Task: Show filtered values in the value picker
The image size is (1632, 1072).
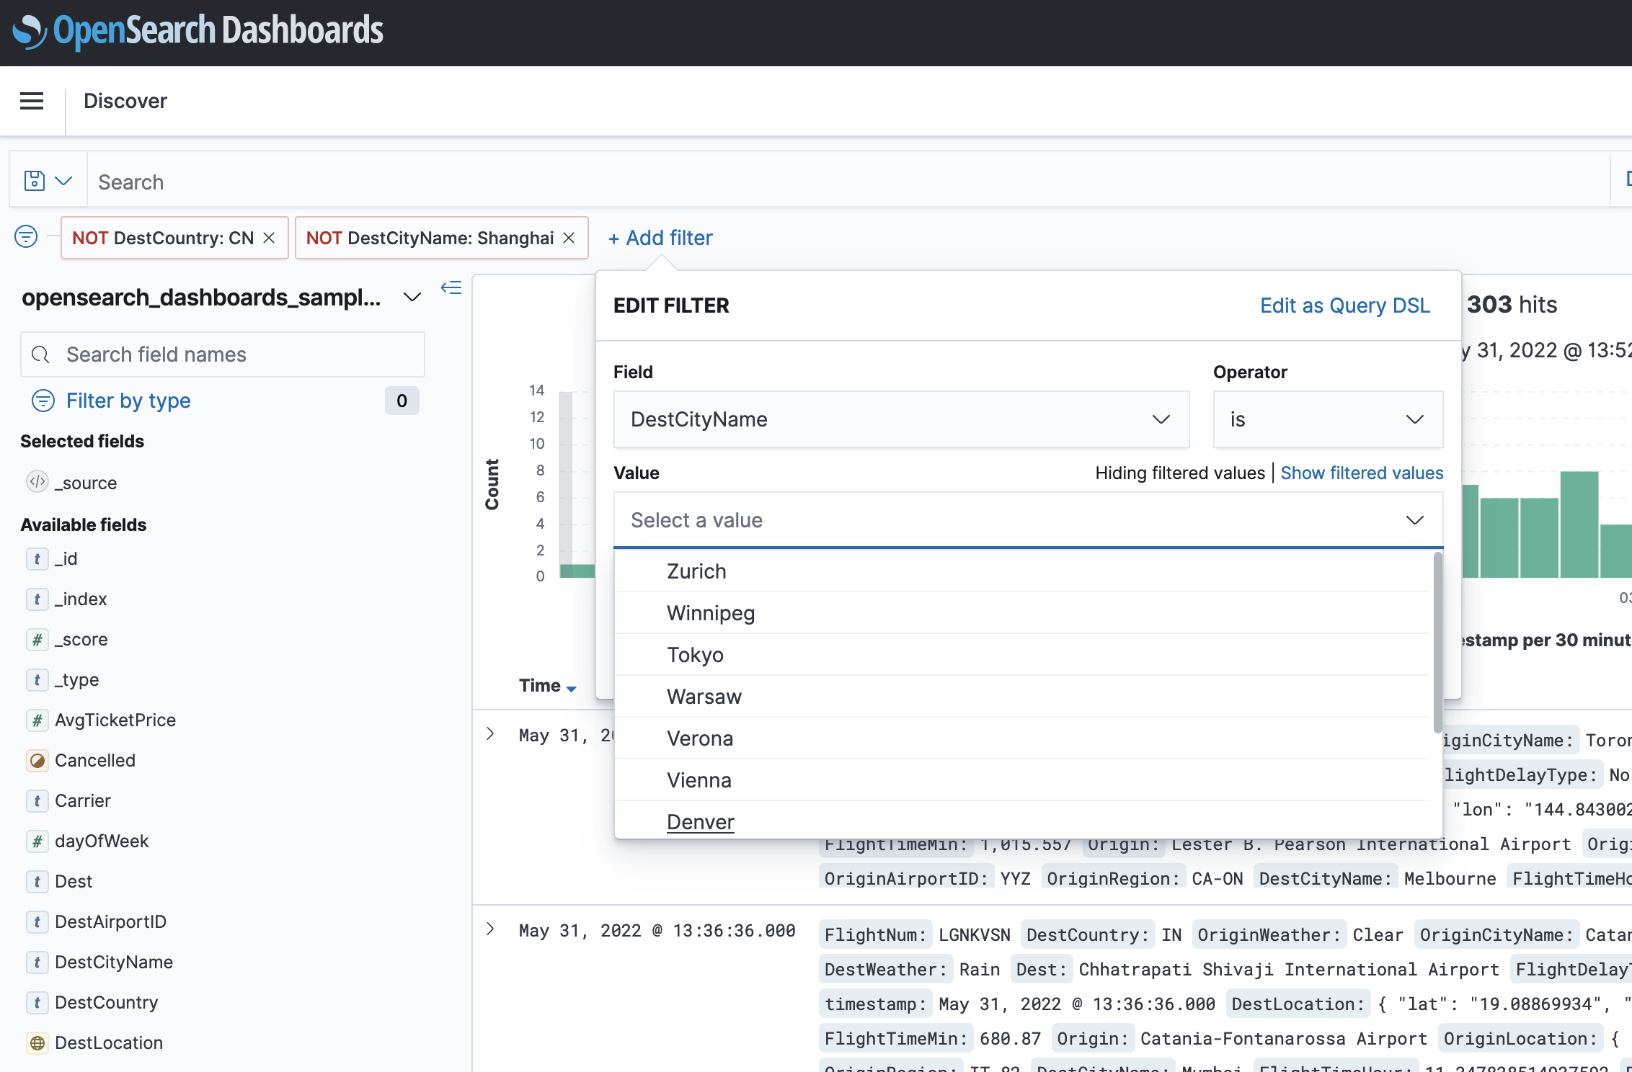Action: (x=1361, y=473)
